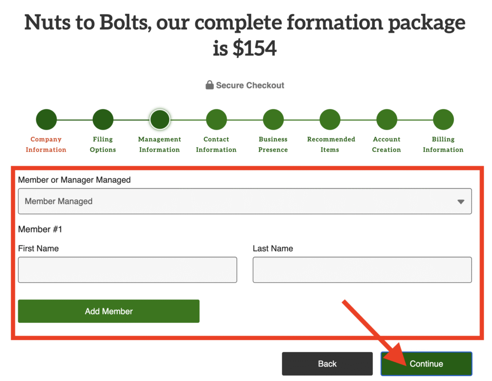The image size is (492, 381).
Task: Click the Management Information step circle
Action: (160, 120)
